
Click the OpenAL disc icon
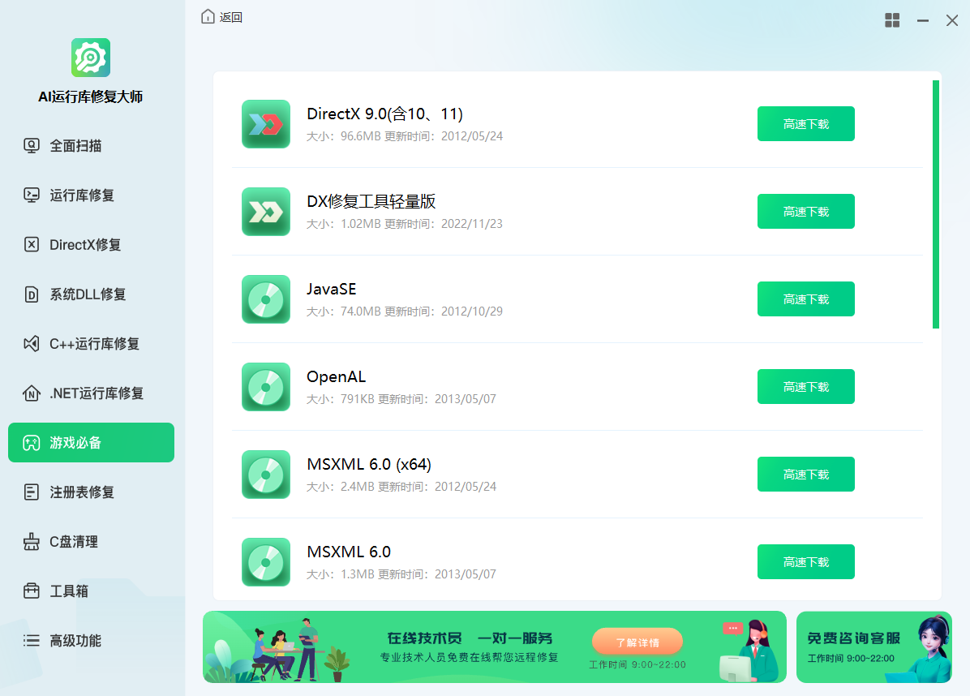pyautogui.click(x=265, y=387)
